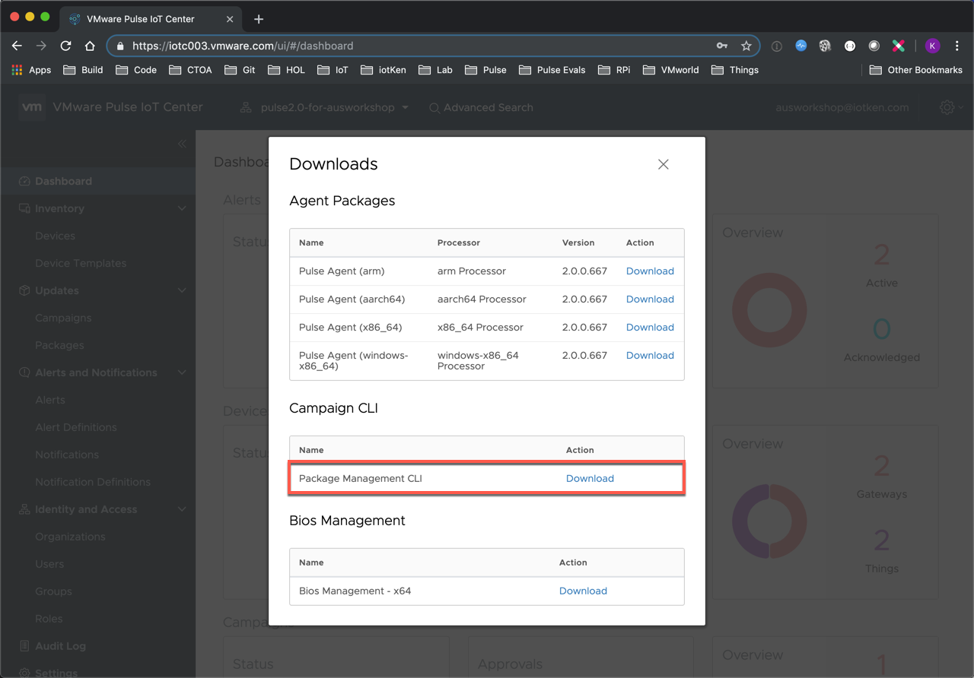Open the iotKen bookmarks folder
The height and width of the screenshot is (678, 974).
[x=383, y=70]
